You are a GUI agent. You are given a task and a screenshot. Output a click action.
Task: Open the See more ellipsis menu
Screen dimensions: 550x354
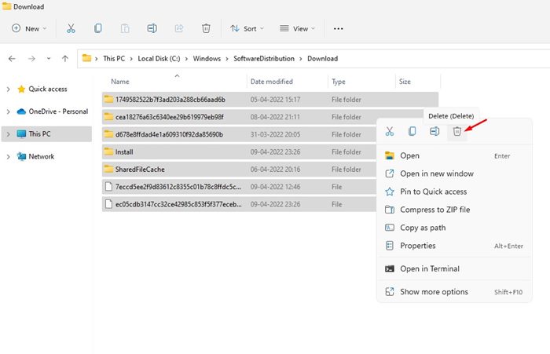click(339, 28)
